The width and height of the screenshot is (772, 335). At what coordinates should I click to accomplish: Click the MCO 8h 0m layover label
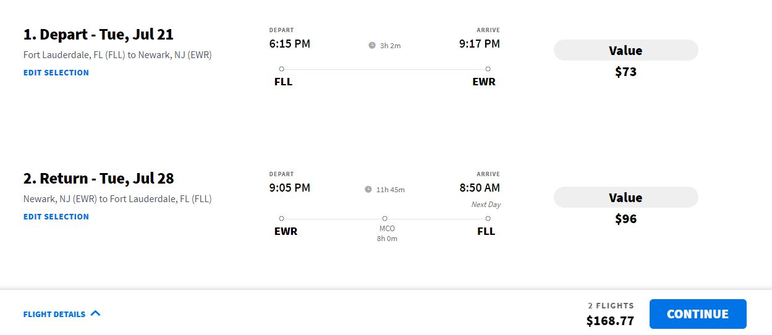point(387,234)
